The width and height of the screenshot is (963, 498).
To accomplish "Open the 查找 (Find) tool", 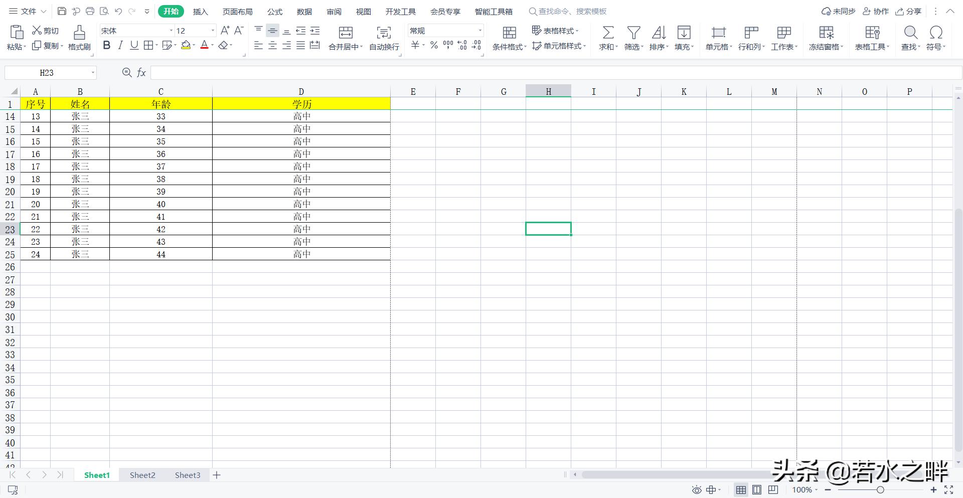I will tap(910, 38).
